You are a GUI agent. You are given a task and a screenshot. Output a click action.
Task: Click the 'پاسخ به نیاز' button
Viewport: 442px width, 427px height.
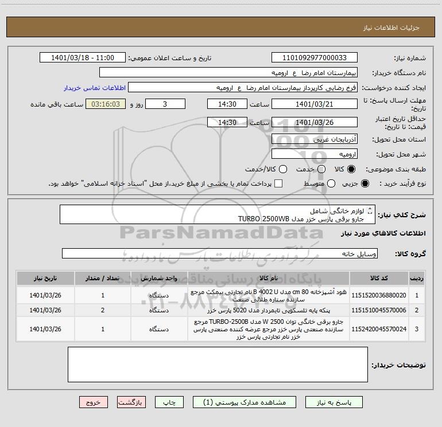tap(334, 402)
